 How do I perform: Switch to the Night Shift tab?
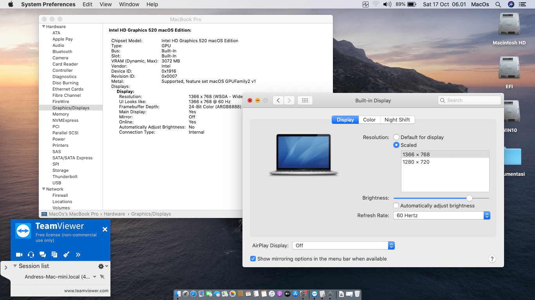[x=397, y=120]
